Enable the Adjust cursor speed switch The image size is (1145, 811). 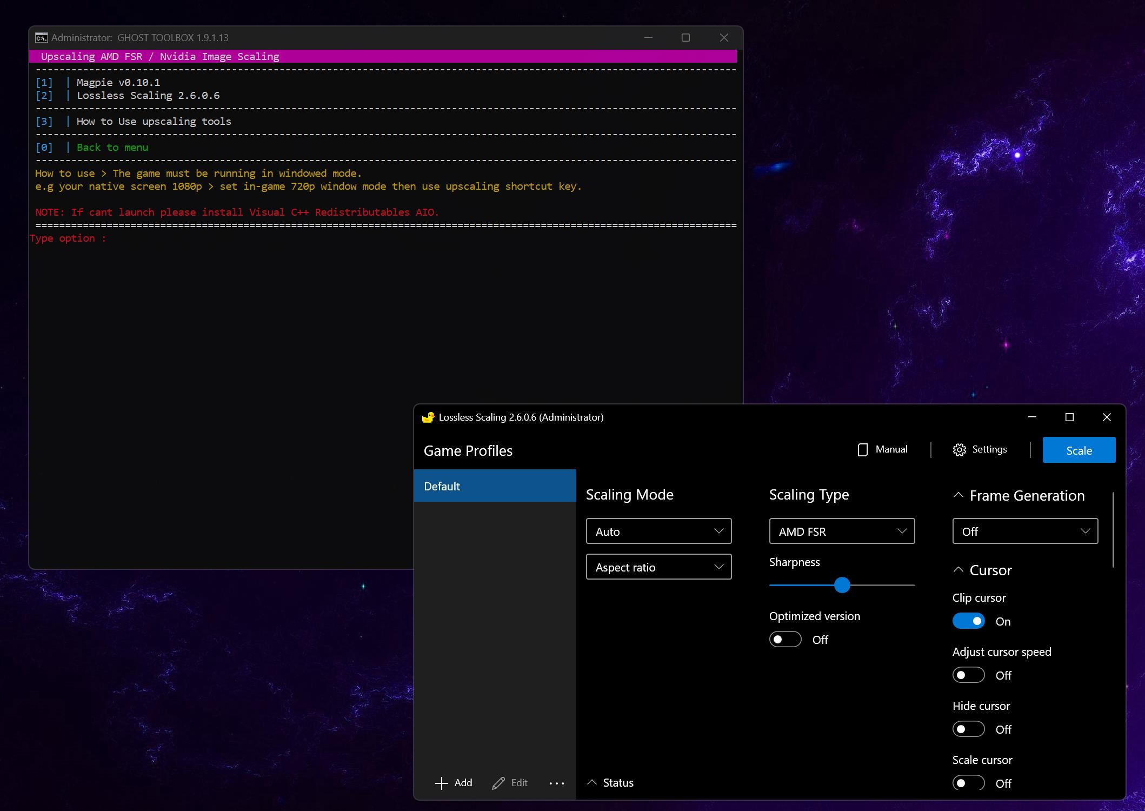969,675
